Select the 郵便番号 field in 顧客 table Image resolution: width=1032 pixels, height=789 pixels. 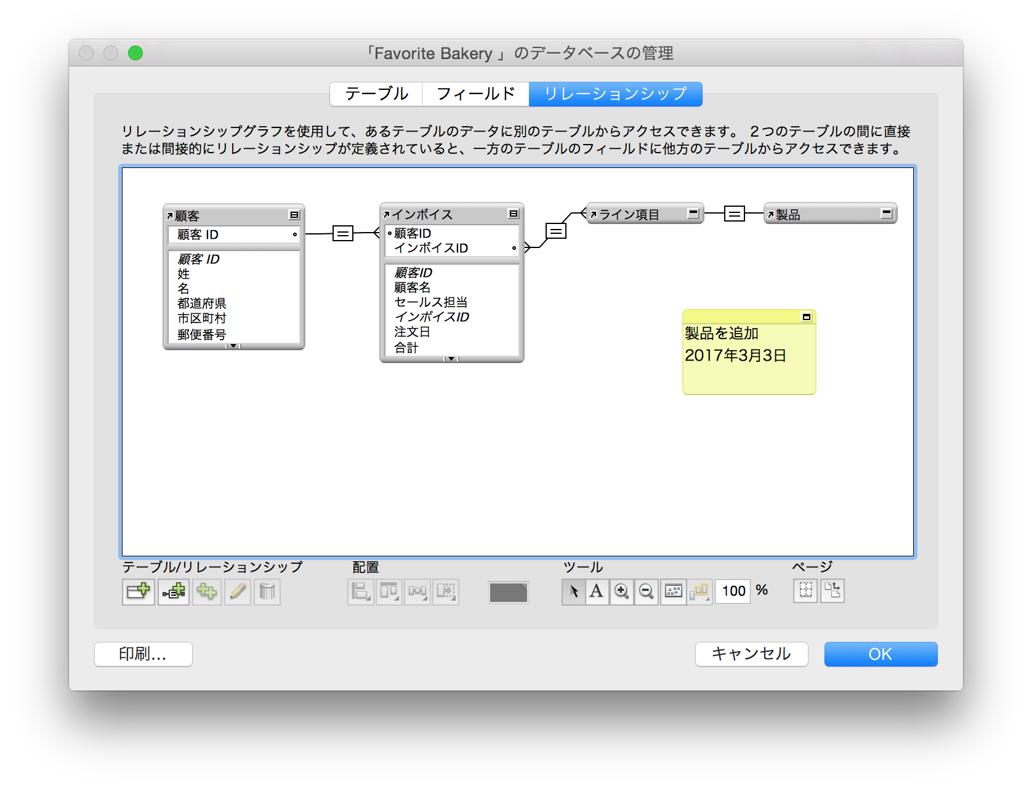[x=202, y=334]
